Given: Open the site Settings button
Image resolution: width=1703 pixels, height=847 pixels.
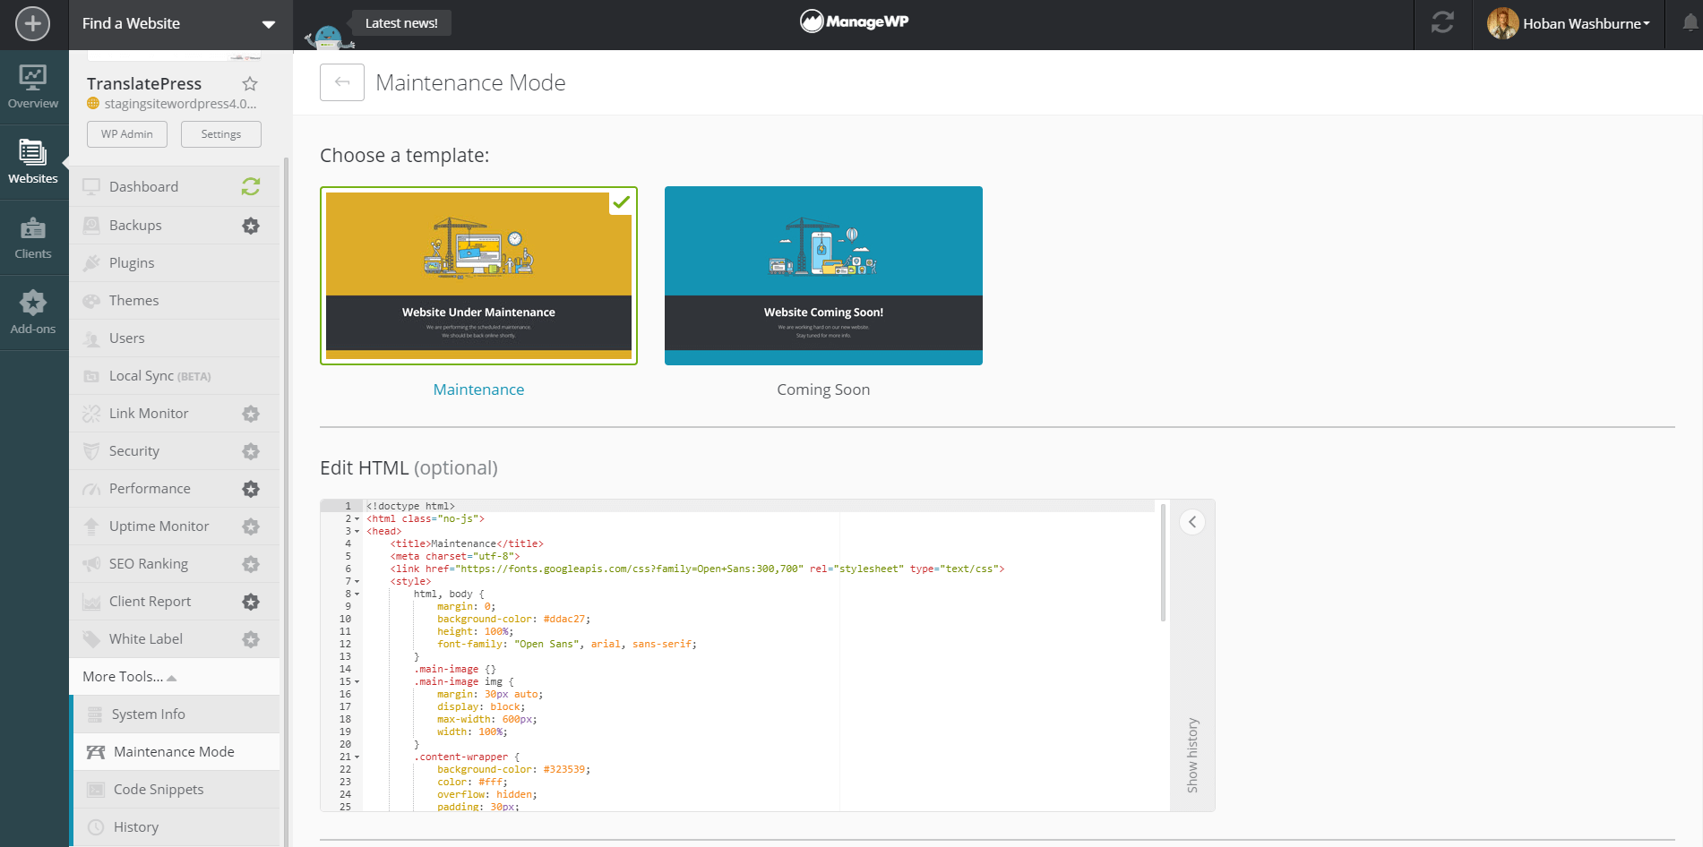Looking at the screenshot, I should [x=220, y=134].
